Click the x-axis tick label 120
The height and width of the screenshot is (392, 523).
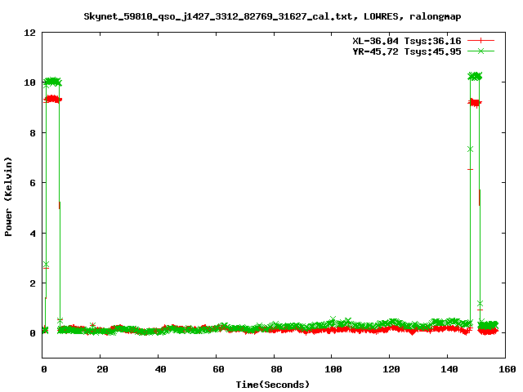(x=391, y=369)
